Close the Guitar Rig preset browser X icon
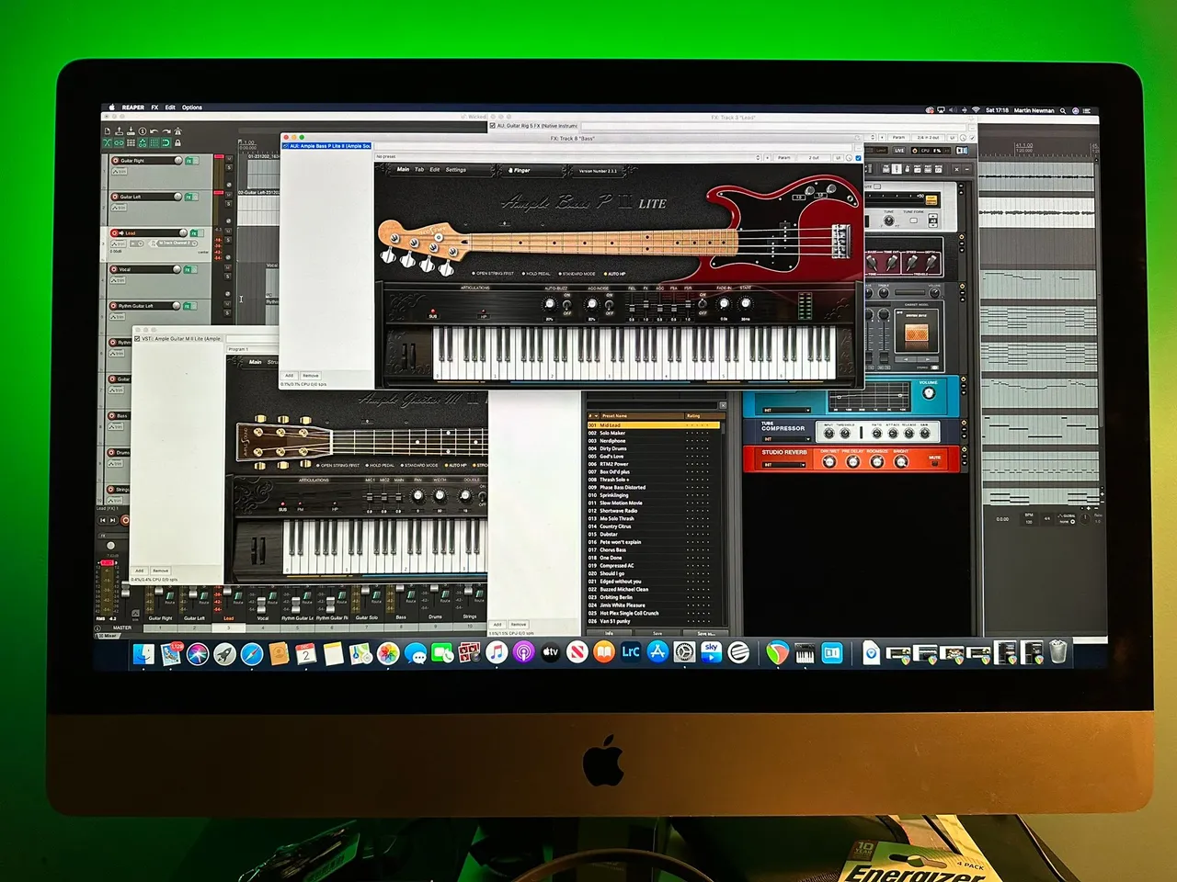1177x882 pixels. pos(723,405)
